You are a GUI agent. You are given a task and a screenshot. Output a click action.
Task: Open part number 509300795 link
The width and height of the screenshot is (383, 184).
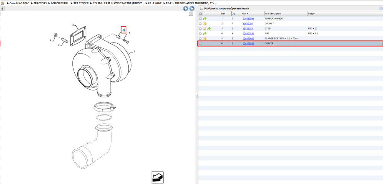(x=248, y=33)
